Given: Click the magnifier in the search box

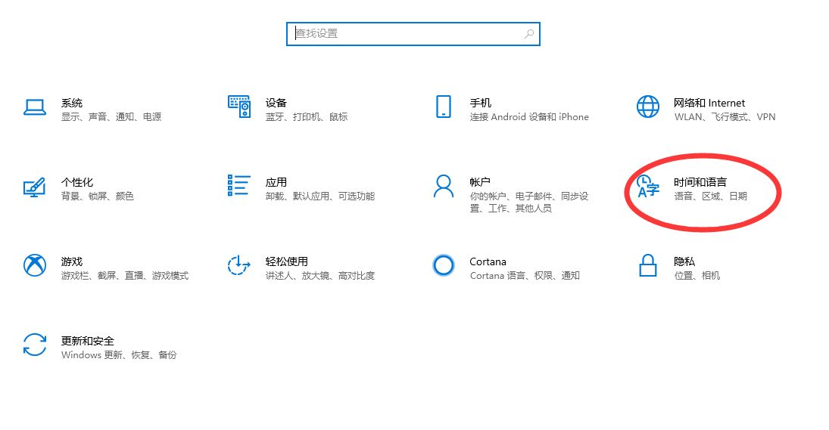Looking at the screenshot, I should coord(528,34).
